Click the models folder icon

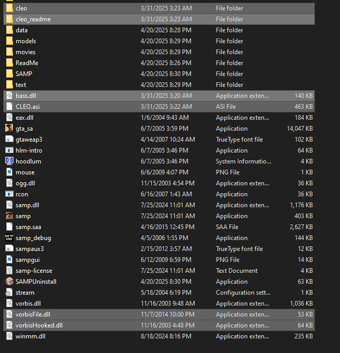pos(9,41)
